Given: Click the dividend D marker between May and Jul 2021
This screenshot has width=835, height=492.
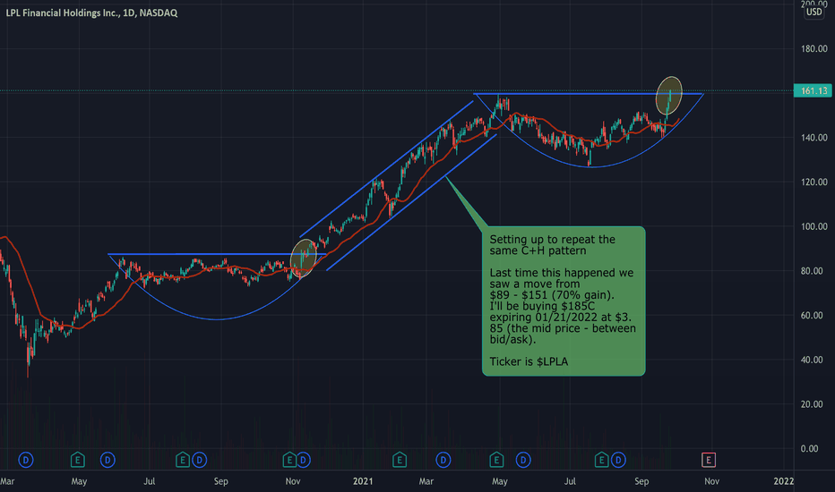Looking at the screenshot, I should (523, 460).
